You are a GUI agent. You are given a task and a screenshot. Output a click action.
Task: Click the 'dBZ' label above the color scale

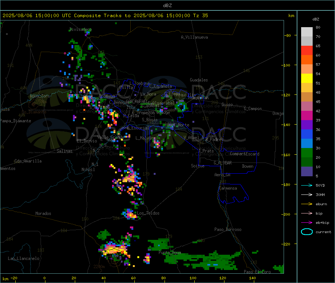pos(316,19)
